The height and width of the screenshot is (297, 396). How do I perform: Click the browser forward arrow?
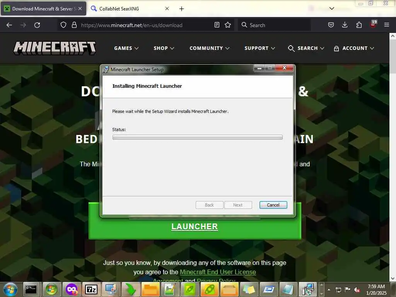[23, 25]
